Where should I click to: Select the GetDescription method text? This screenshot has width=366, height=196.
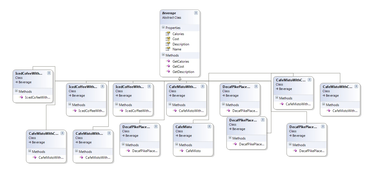(x=183, y=72)
